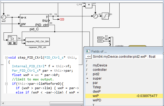This screenshot has width=164, height=106.
Task: Click the Y2 signal label
Action: pyautogui.click(x=56, y=14)
